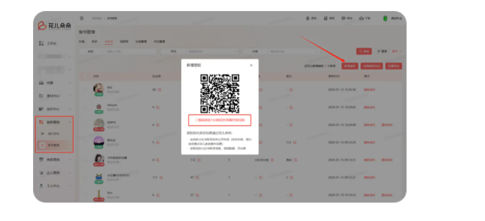Click edit icon beside 111 in 小红薯659E96DD row

click(162, 178)
